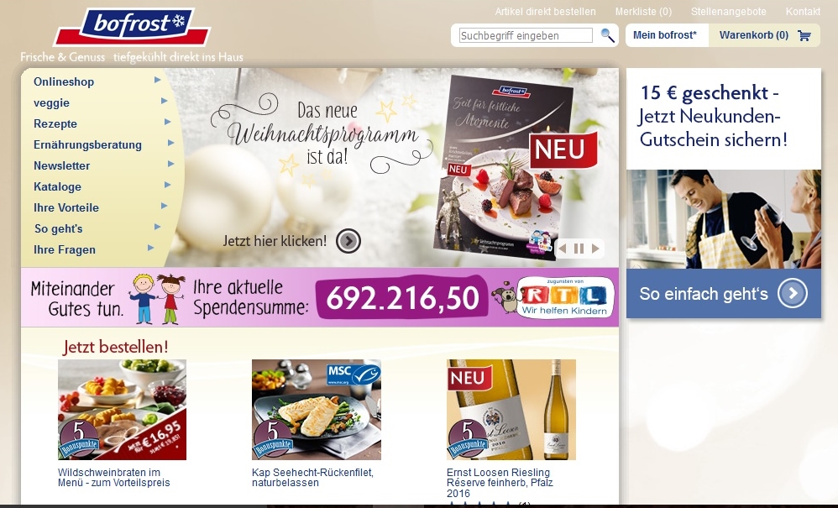Open the Mein bofrost* tab

(665, 35)
